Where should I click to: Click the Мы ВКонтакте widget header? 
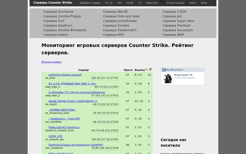pos(183,70)
